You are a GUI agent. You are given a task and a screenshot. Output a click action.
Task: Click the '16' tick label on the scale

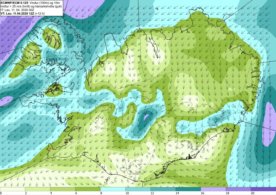click(202, 193)
